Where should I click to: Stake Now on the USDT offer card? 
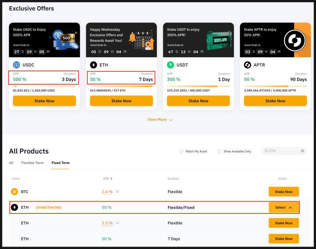pos(198,101)
